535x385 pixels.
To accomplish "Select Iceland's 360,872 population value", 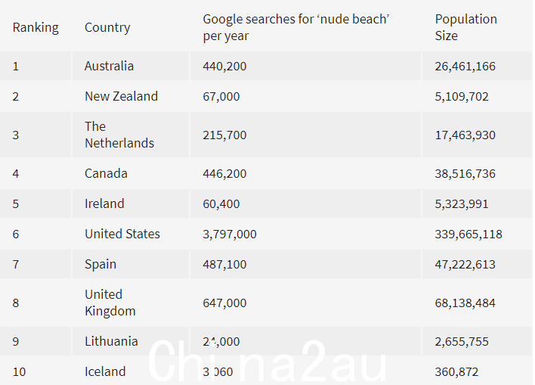I will (456, 371).
